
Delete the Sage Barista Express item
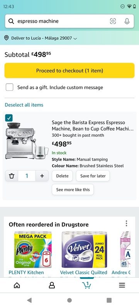point(62,176)
